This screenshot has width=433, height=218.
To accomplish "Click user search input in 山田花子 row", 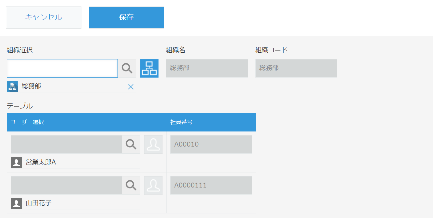I will coord(66,185).
